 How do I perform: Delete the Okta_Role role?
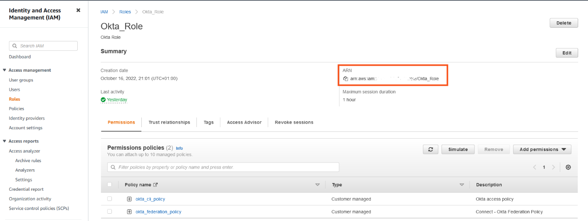pos(564,23)
